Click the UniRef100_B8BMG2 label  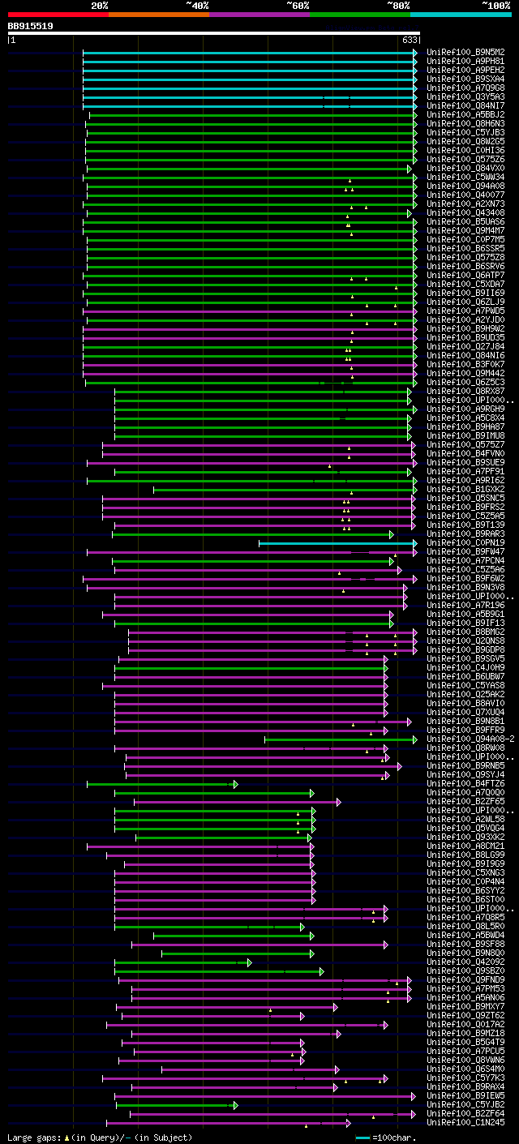[467, 632]
